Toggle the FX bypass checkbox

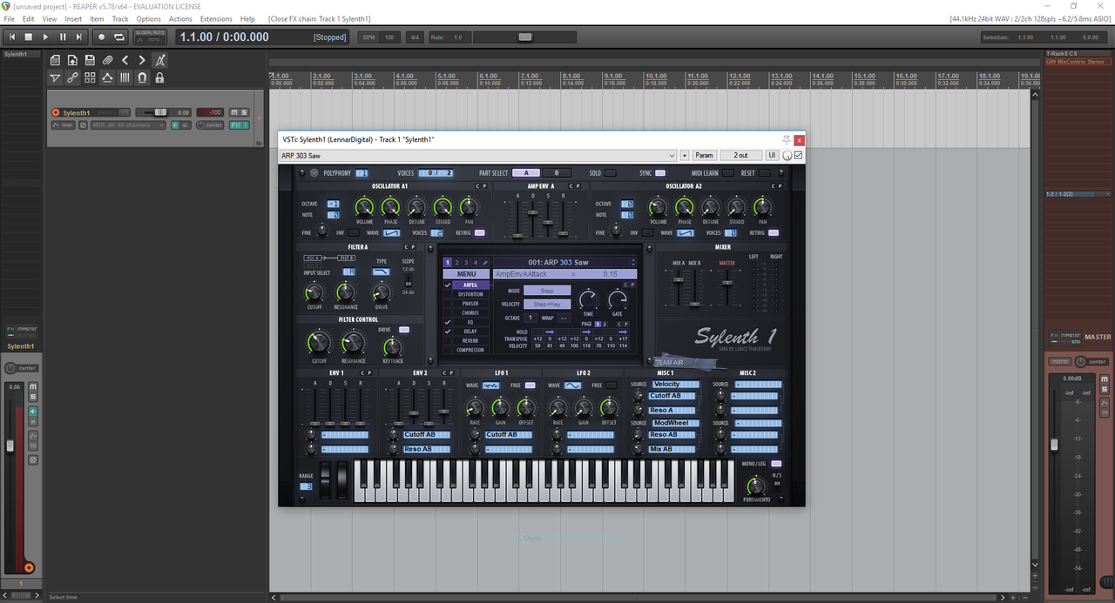coord(798,155)
